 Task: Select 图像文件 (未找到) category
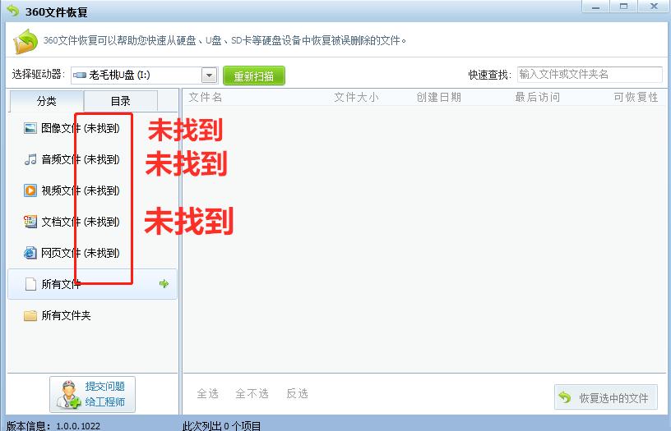point(92,128)
